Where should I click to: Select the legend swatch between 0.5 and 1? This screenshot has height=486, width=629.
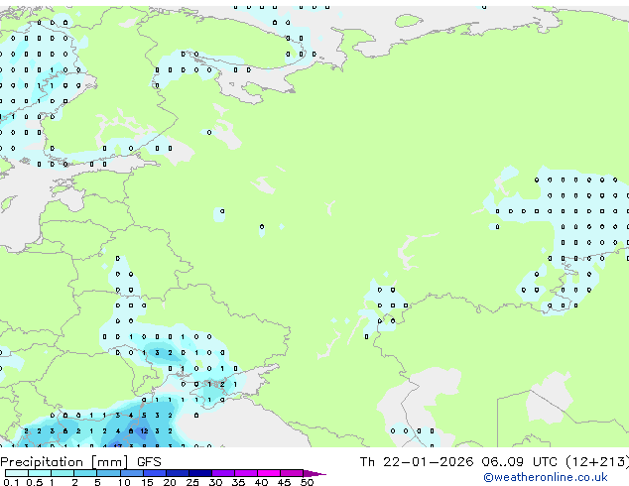tap(40, 473)
